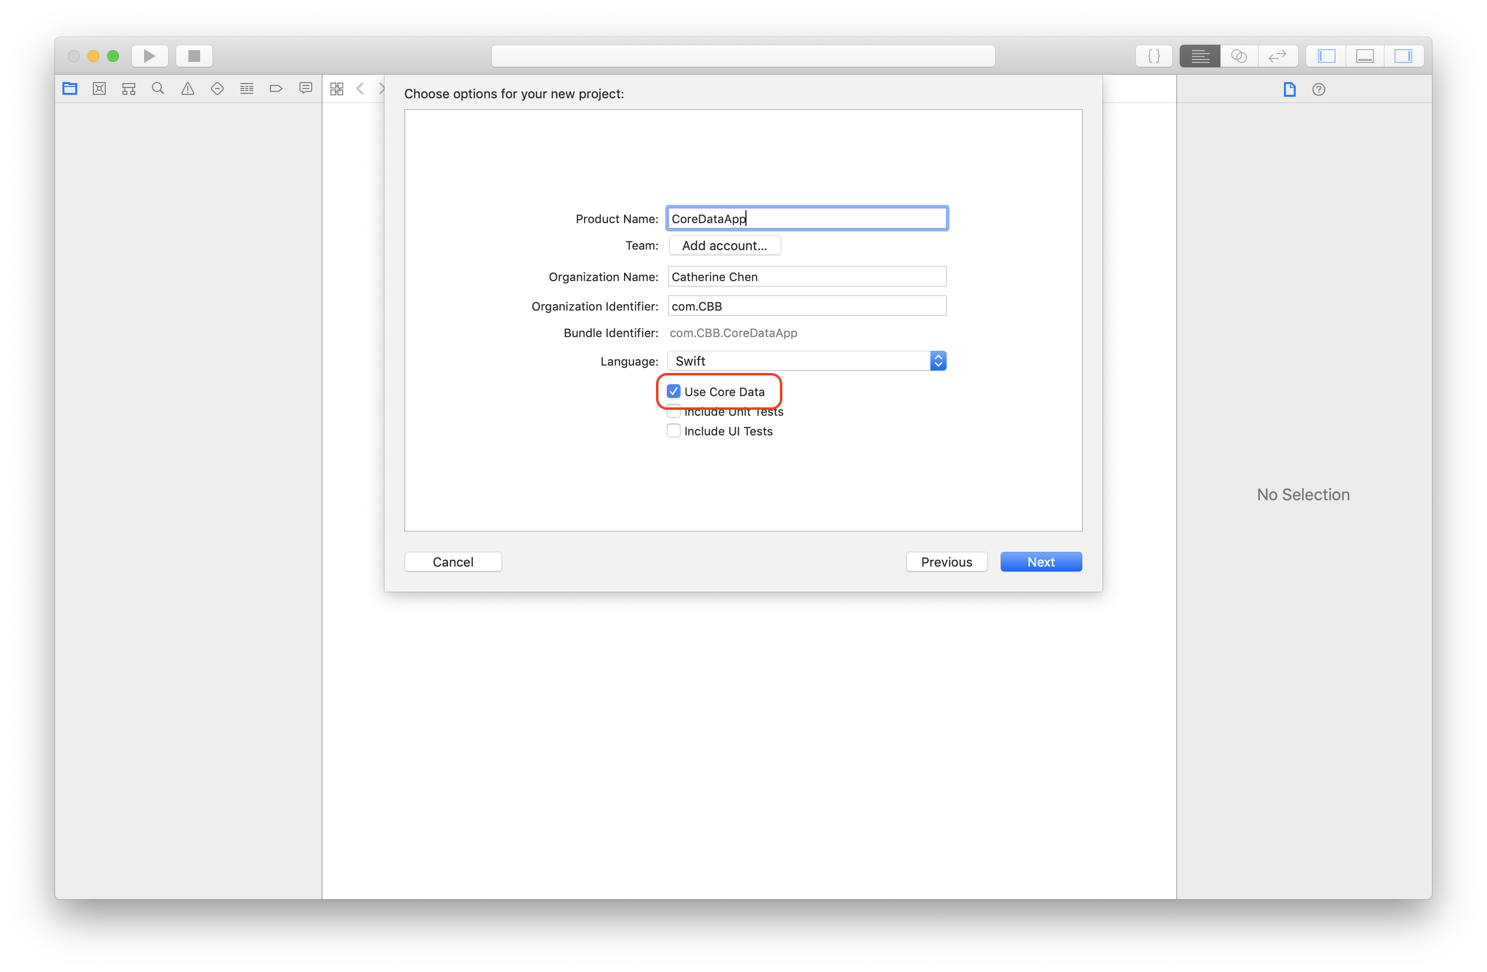Open the Breakpoint navigator icon
The image size is (1487, 972).
pyautogui.click(x=276, y=88)
